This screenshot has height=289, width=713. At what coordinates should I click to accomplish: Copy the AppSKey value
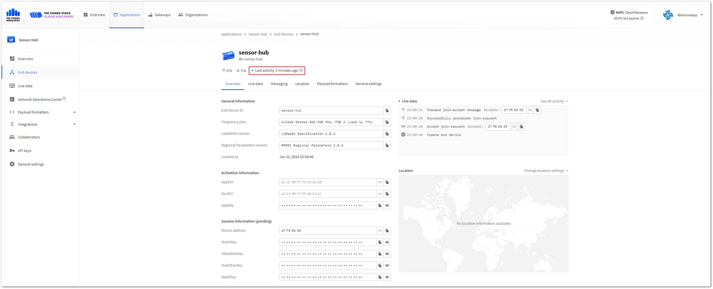(380, 277)
